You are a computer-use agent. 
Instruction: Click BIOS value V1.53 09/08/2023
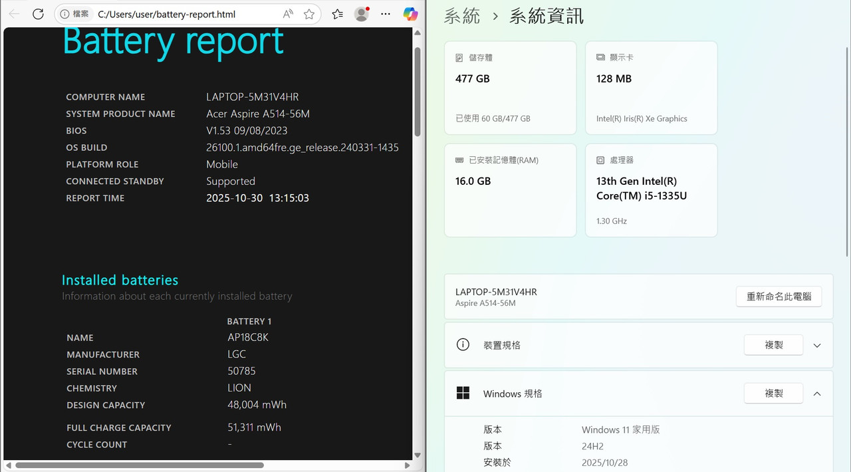tap(247, 131)
